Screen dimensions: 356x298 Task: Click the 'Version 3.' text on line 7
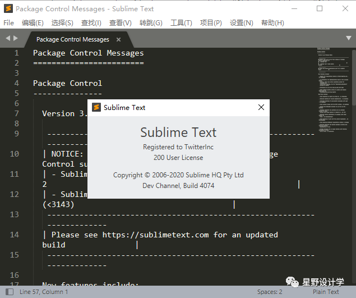64,113
